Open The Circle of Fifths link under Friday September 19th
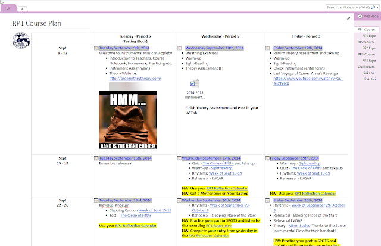The height and width of the screenshot is (246, 381). tap(306, 168)
